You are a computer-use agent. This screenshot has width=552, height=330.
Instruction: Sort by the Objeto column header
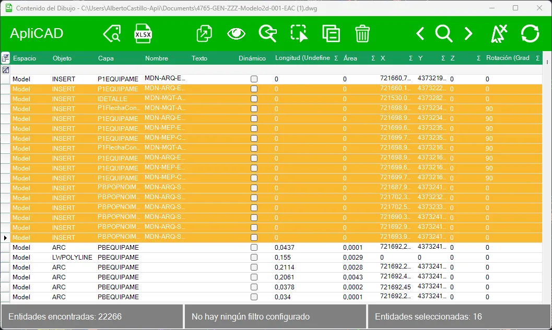point(62,58)
